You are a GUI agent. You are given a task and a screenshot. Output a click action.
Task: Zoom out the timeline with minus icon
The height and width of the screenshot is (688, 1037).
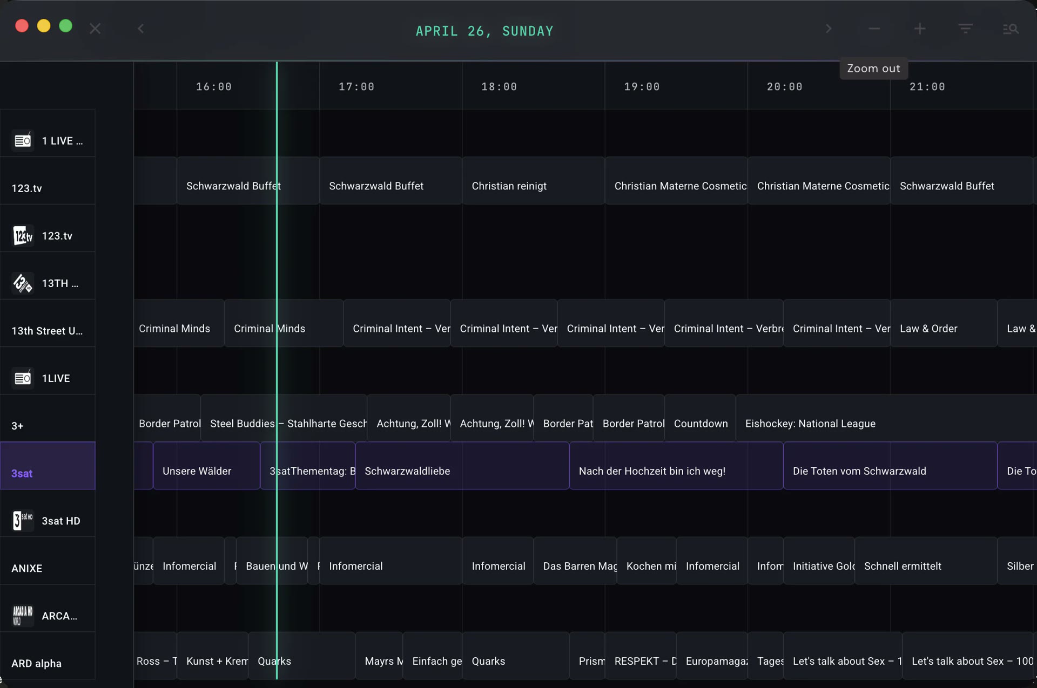coord(874,29)
